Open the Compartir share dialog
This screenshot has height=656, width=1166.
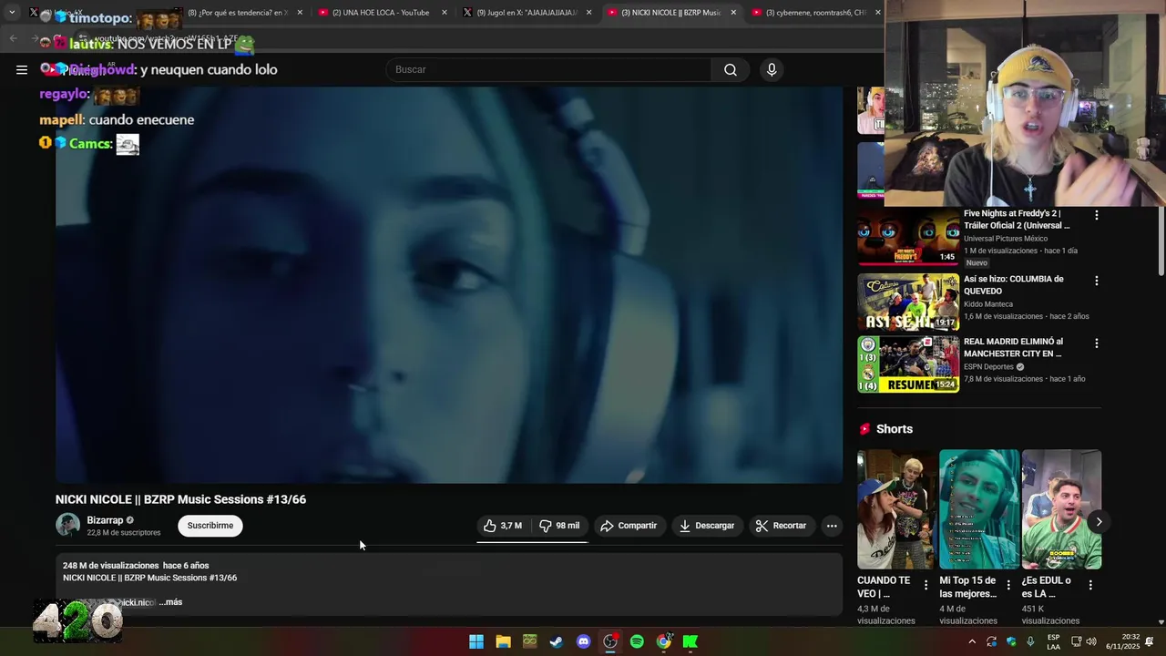tap(629, 526)
